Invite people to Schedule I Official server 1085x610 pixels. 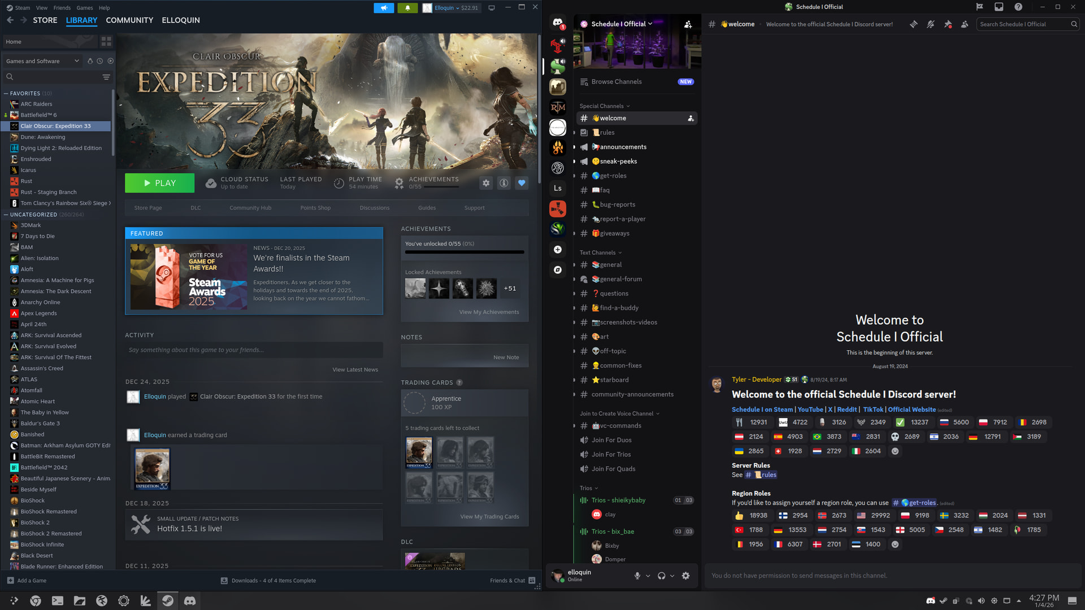688,24
